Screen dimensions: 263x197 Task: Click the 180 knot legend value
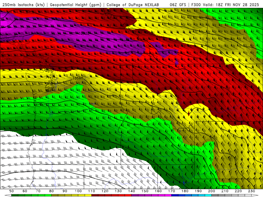pos(185,191)
